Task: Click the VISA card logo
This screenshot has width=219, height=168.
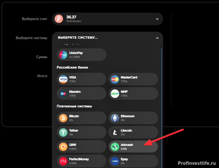Action: coord(63,79)
